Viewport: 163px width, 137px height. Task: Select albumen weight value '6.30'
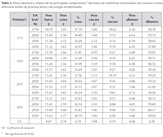[132, 29]
